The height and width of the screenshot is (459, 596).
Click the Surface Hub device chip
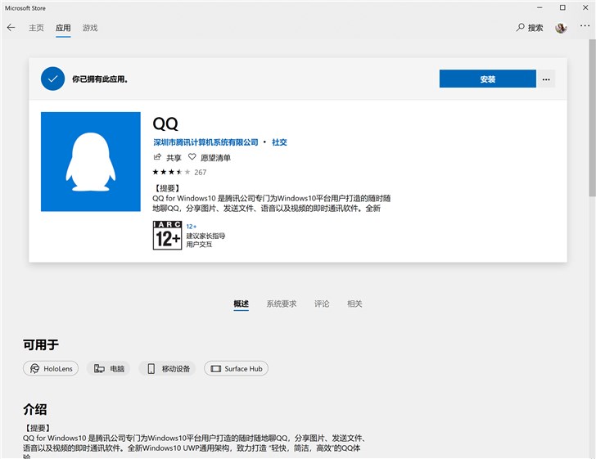pyautogui.click(x=236, y=368)
